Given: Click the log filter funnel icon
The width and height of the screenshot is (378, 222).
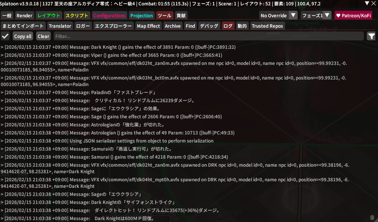Looking at the screenshot, I should click(x=371, y=36).
